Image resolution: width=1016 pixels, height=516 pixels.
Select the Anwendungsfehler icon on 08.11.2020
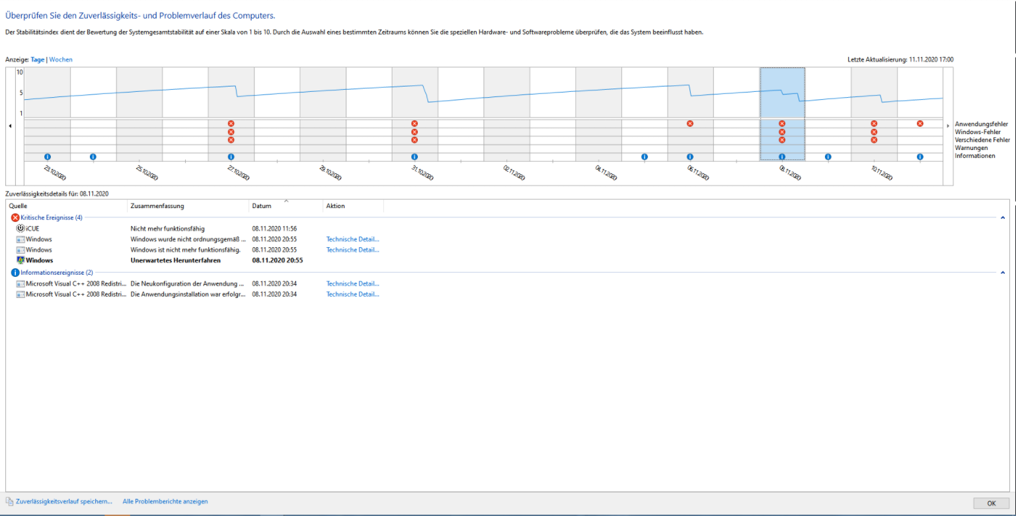click(782, 124)
